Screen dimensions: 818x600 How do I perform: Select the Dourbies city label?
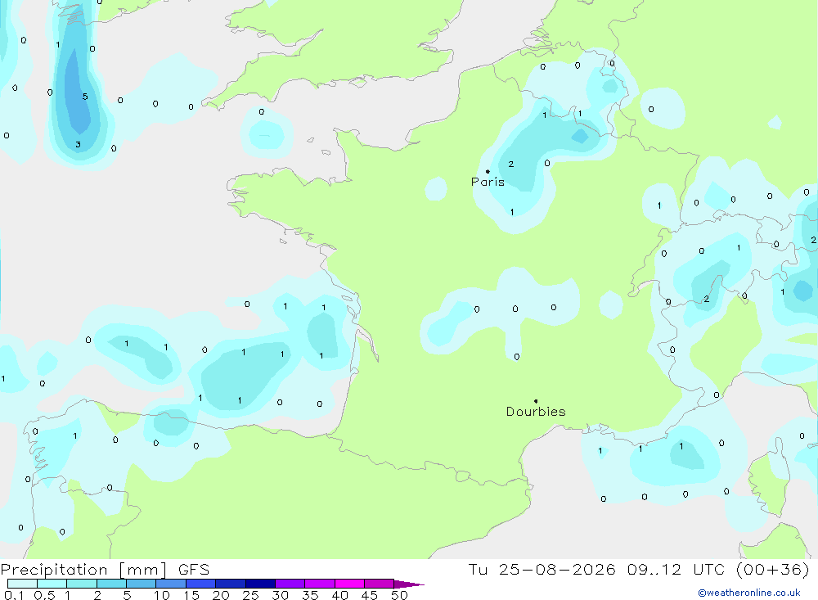point(536,412)
